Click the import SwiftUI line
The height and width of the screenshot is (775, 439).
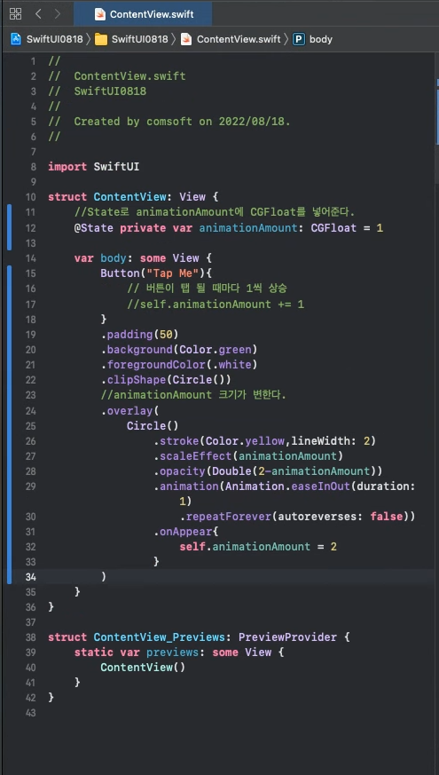click(93, 167)
